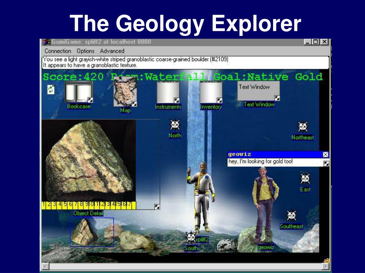Click the geowiz chat title bar

[276, 154]
